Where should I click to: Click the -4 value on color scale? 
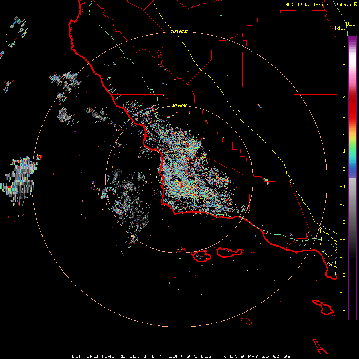[343, 240]
